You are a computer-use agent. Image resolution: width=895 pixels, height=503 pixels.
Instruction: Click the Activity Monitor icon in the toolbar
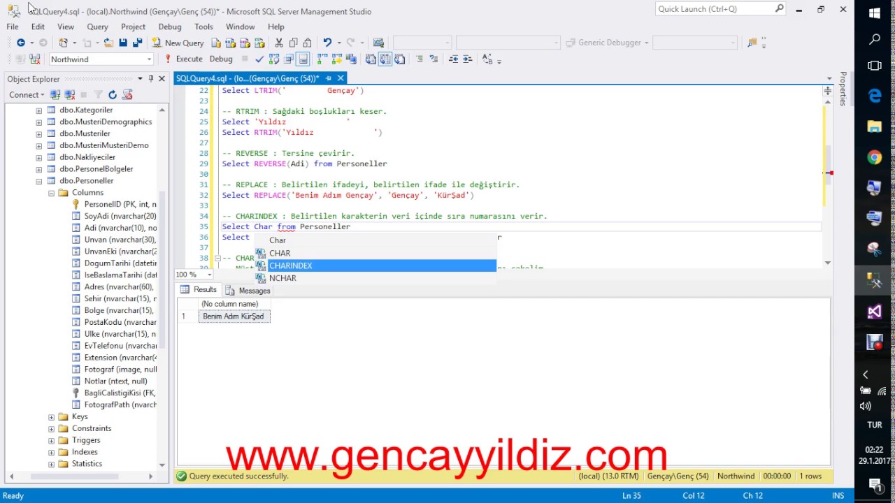click(x=378, y=43)
